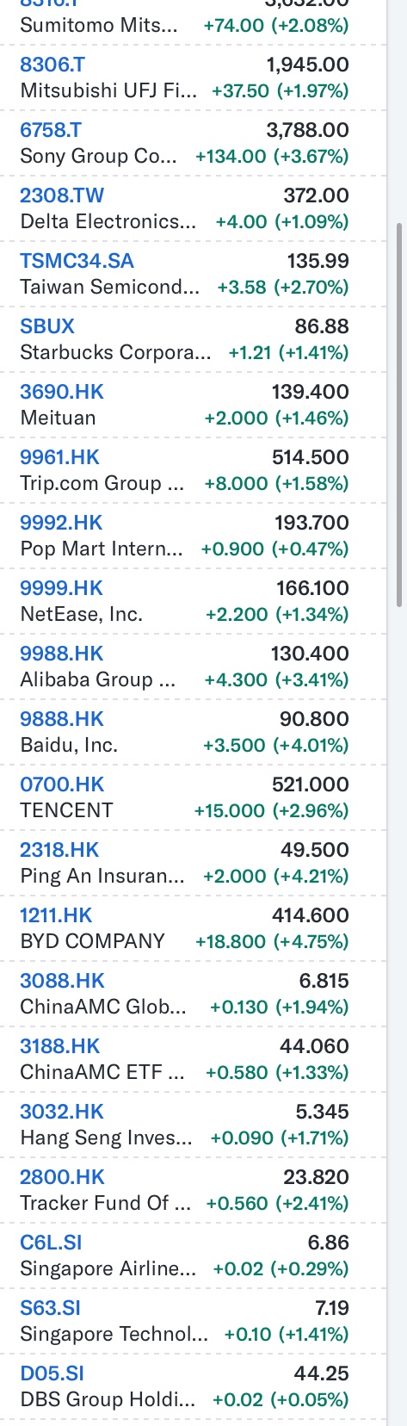
Task: Click the 2318.HK Ping An ticker
Action: (59, 850)
